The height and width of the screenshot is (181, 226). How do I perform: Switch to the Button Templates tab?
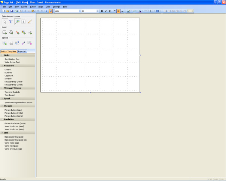click(x=9, y=52)
